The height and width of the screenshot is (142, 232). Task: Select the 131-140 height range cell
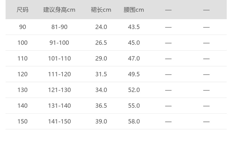click(x=59, y=106)
